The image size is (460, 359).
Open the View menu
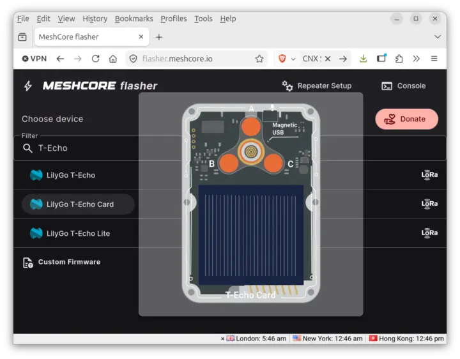click(x=66, y=19)
